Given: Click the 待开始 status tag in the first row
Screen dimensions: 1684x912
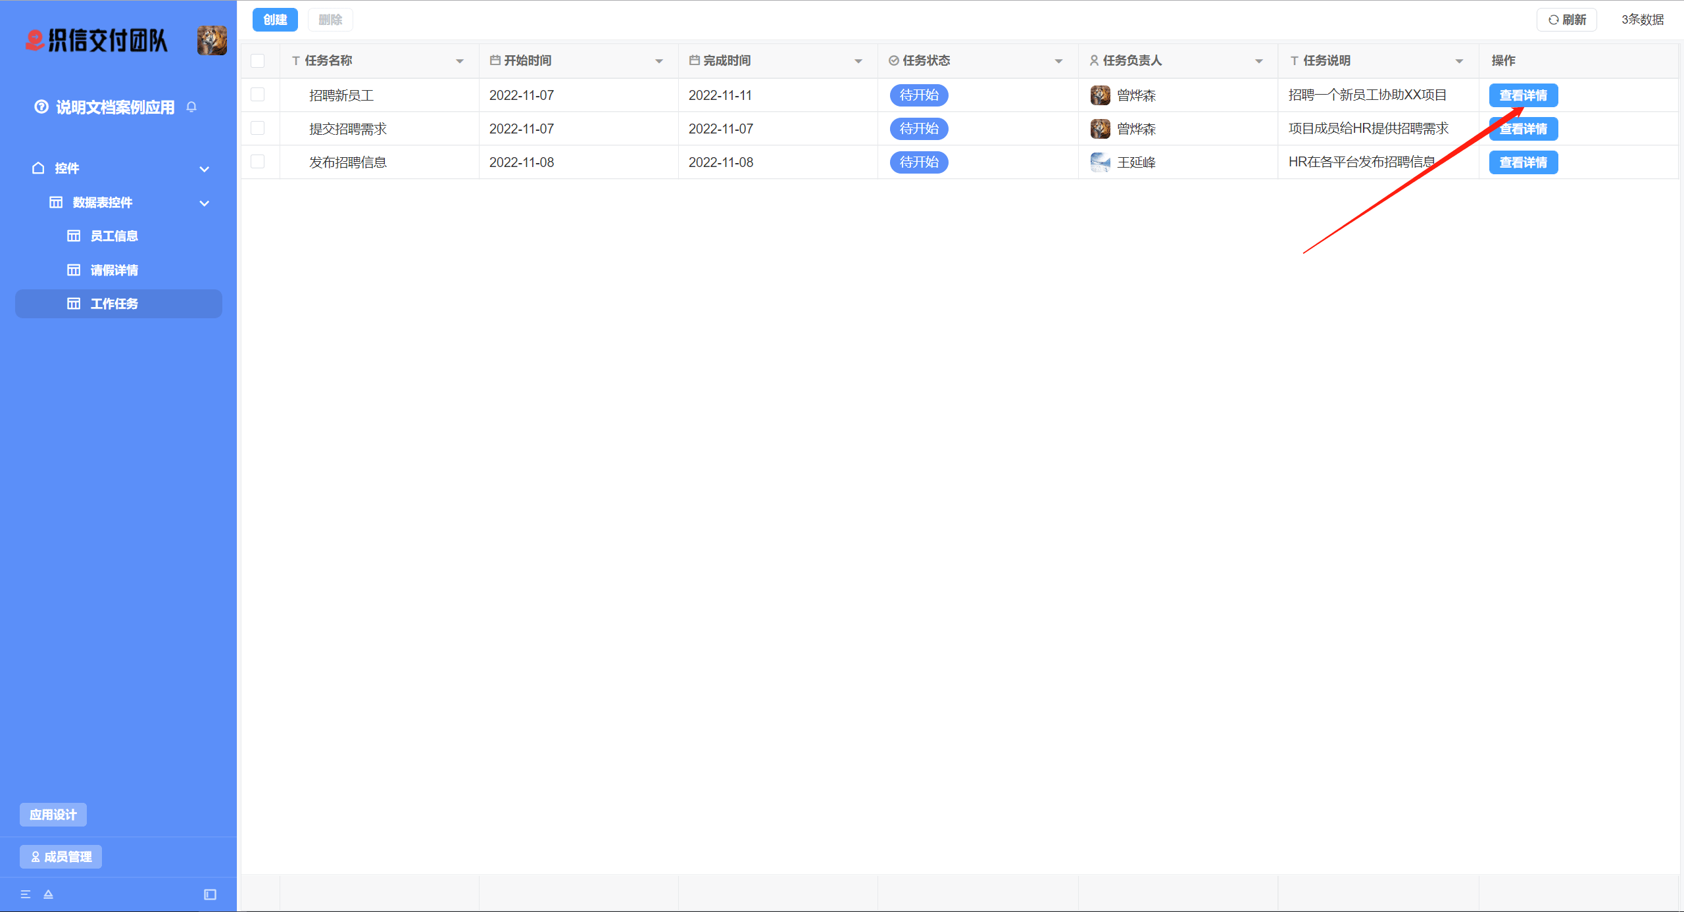Looking at the screenshot, I should [x=919, y=95].
